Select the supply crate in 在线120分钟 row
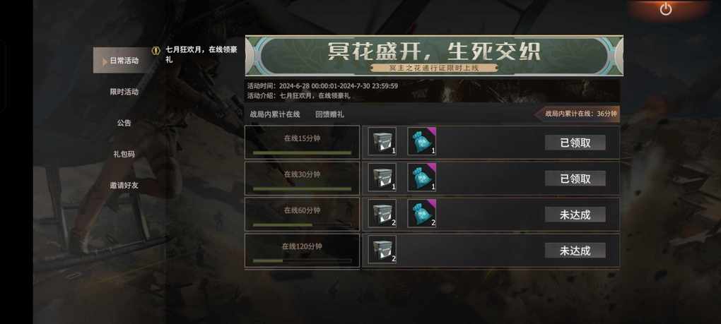 pyautogui.click(x=382, y=250)
